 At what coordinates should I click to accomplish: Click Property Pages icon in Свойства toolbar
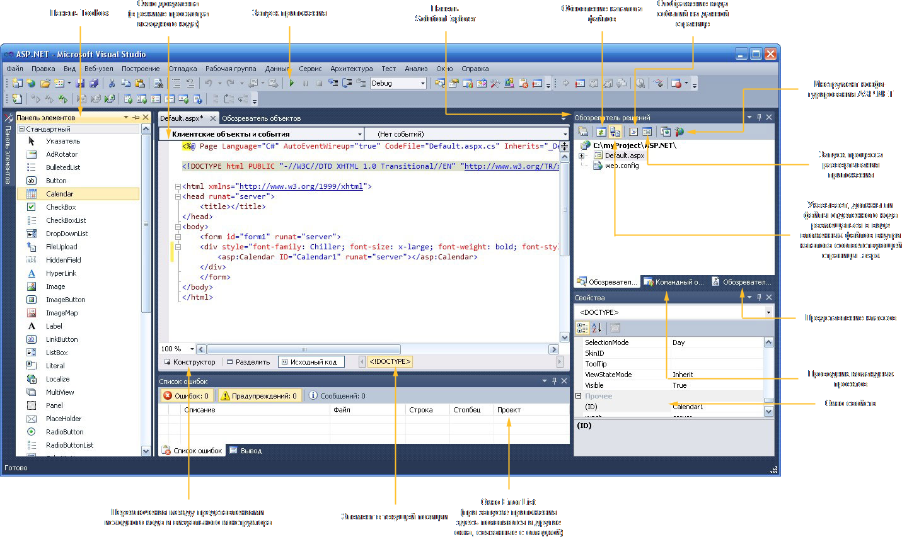(x=615, y=328)
